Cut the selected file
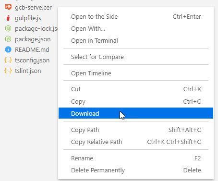218x181 pixels. tap(136, 89)
